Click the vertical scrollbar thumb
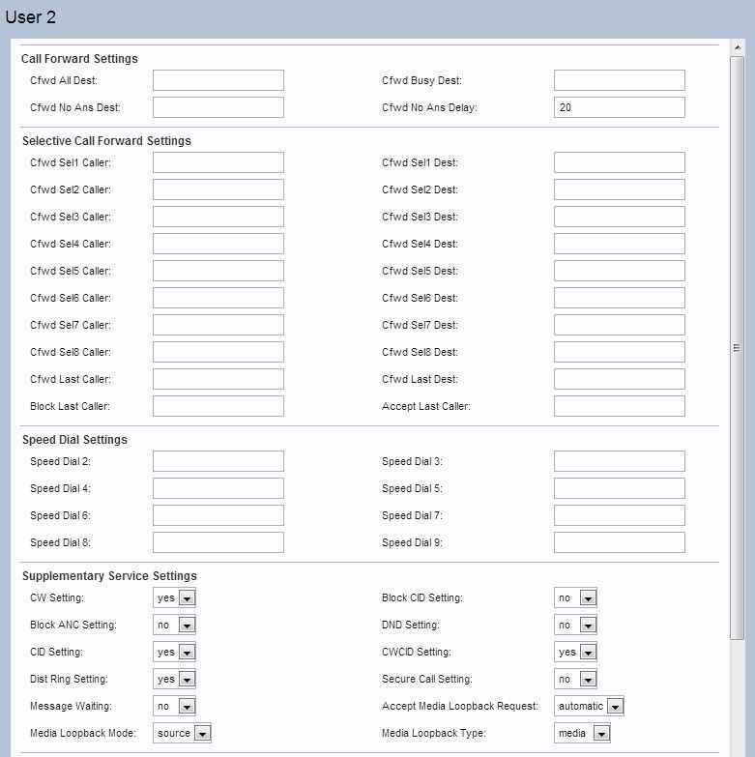Image resolution: width=755 pixels, height=757 pixels. coord(737,348)
